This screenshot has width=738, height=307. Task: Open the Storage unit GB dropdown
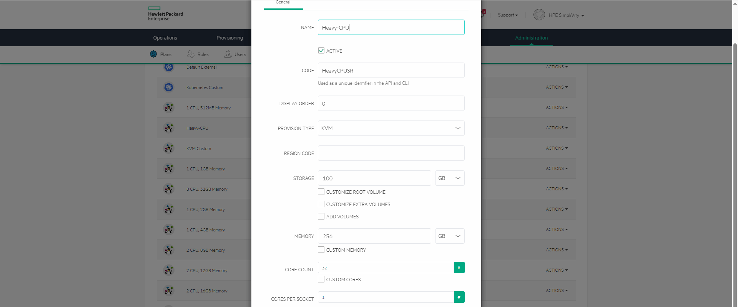(x=449, y=178)
